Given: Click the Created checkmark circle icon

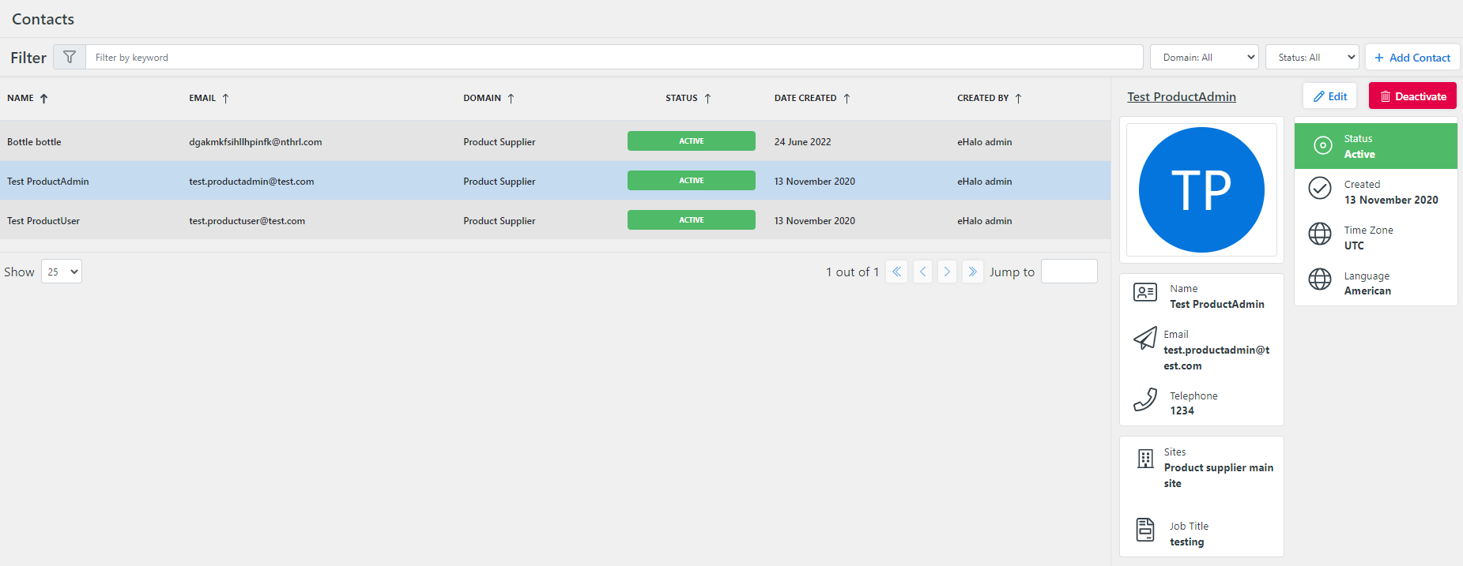Looking at the screenshot, I should [x=1320, y=188].
